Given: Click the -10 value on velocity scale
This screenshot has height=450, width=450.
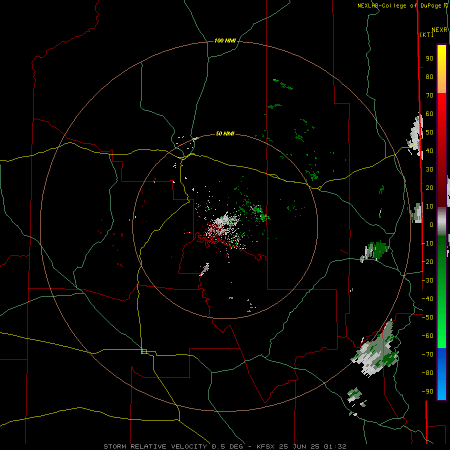Looking at the screenshot, I should point(427,243).
